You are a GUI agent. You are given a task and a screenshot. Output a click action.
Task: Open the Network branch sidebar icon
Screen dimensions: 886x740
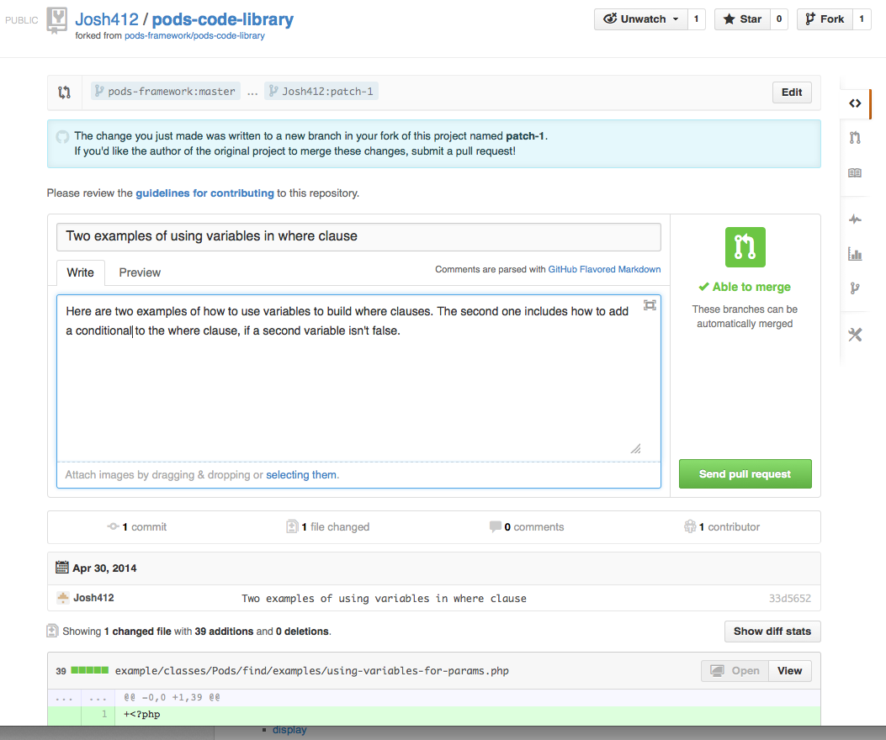(x=855, y=288)
